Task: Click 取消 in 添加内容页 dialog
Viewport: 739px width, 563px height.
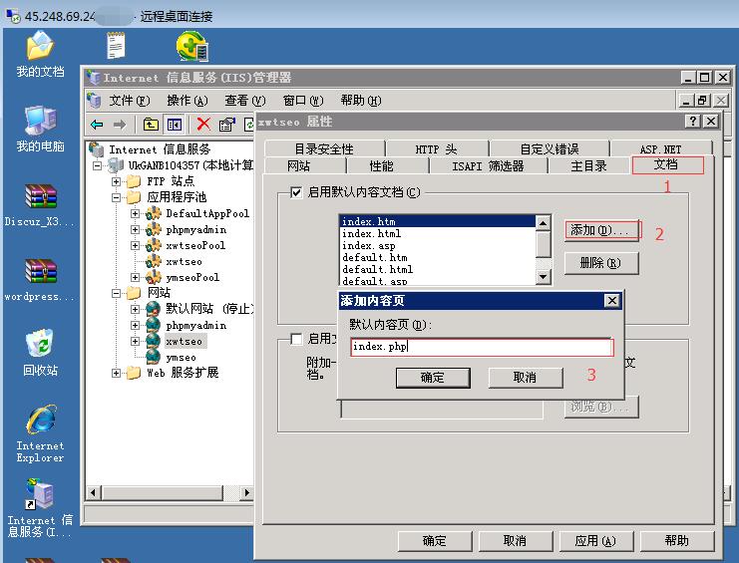Action: (x=525, y=378)
